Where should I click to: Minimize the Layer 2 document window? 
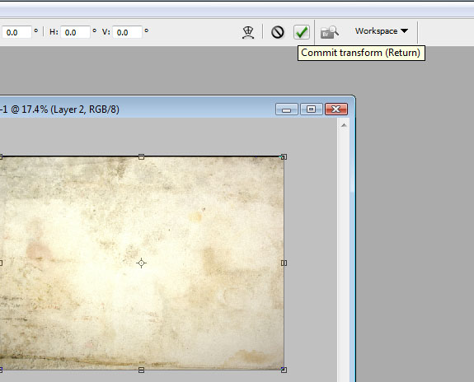coord(287,109)
